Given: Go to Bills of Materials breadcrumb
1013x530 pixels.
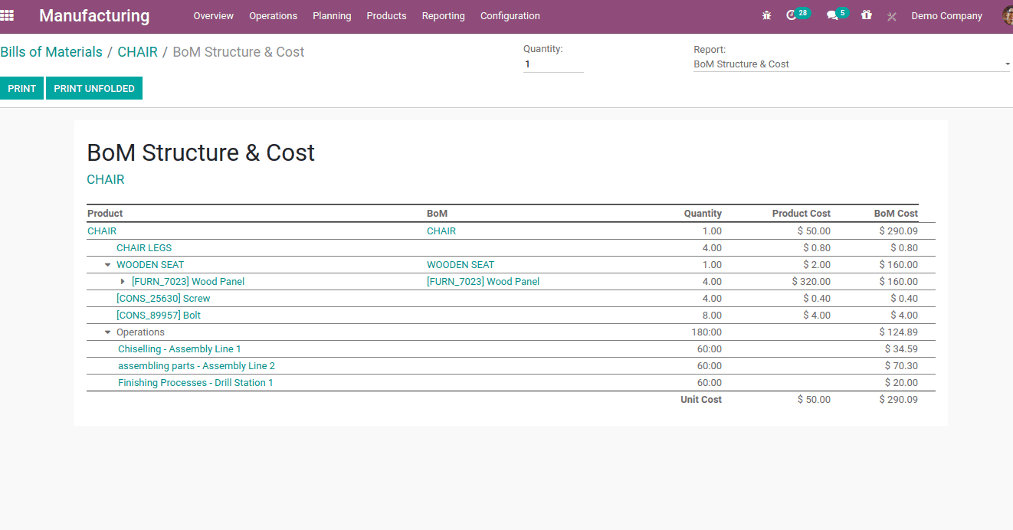Looking at the screenshot, I should 51,52.
